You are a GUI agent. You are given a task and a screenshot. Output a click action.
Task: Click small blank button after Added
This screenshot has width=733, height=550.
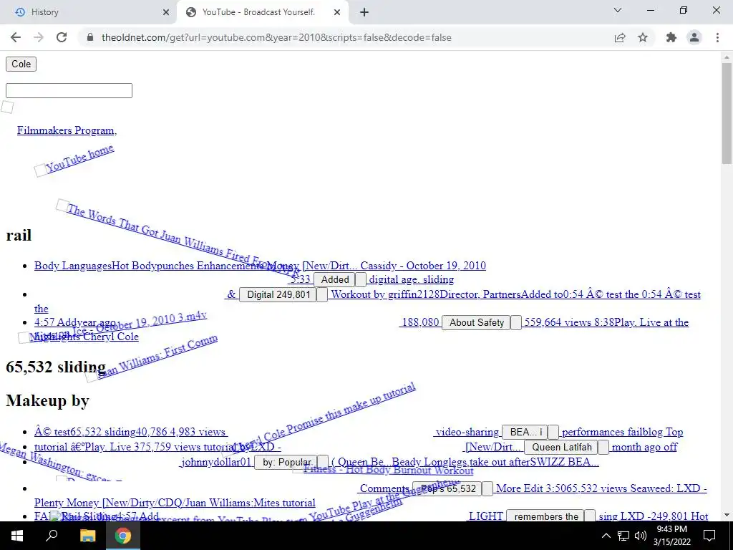click(x=361, y=279)
